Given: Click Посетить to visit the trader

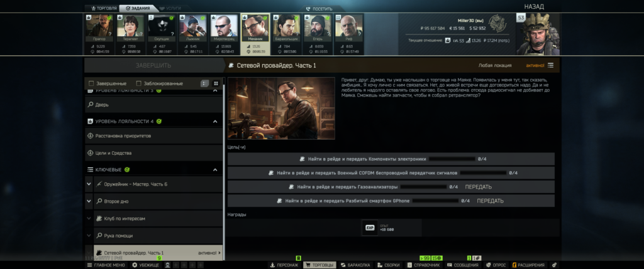Looking at the screenshot, I should pyautogui.click(x=319, y=9).
